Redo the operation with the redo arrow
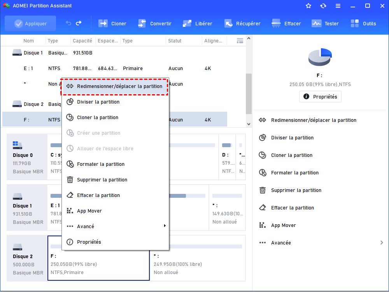Screen dimensions: 389x292 pyautogui.click(x=79, y=23)
